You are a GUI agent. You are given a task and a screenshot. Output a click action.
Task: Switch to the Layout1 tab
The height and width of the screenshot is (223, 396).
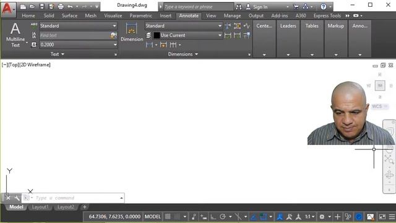click(40, 207)
